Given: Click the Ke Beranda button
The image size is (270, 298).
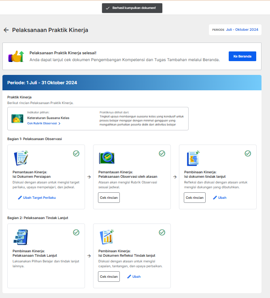Looking at the screenshot, I should [x=242, y=56].
